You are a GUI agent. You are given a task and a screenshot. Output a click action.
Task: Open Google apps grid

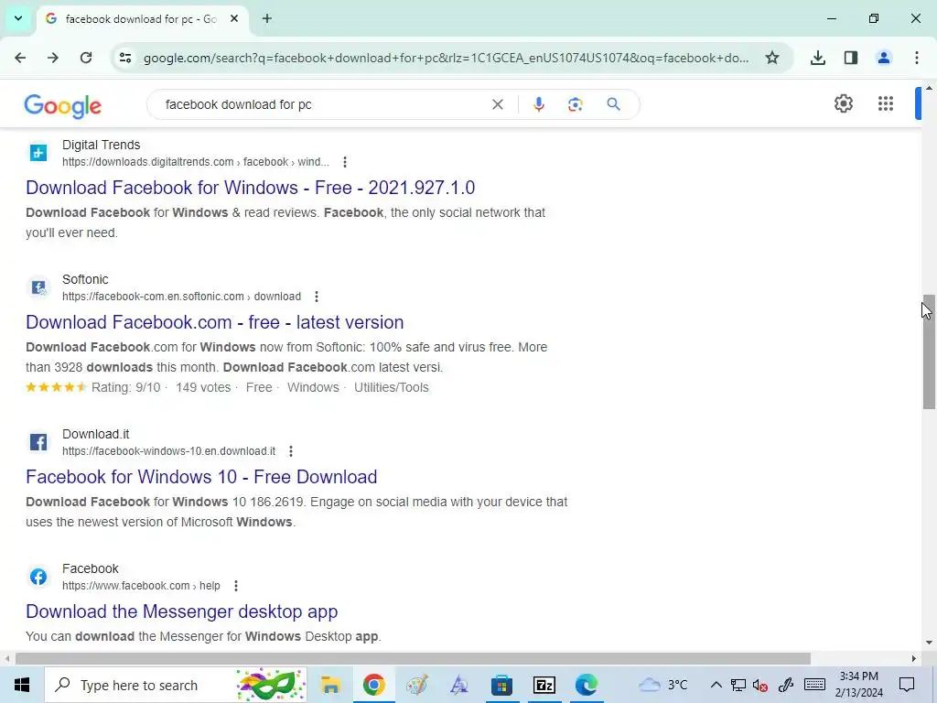(x=886, y=103)
